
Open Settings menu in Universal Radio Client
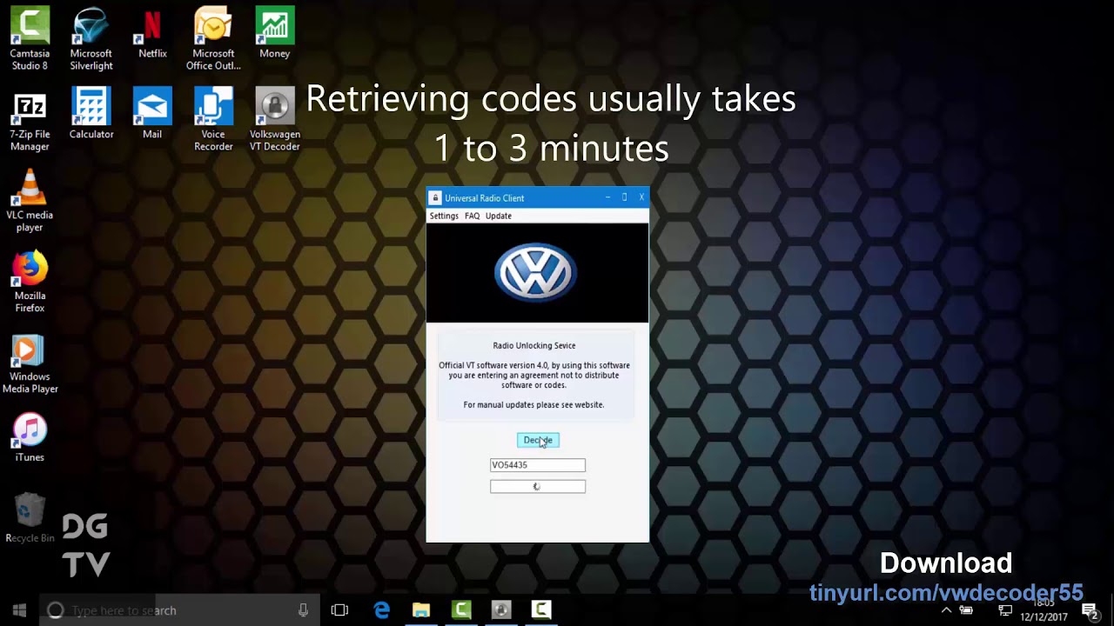444,216
